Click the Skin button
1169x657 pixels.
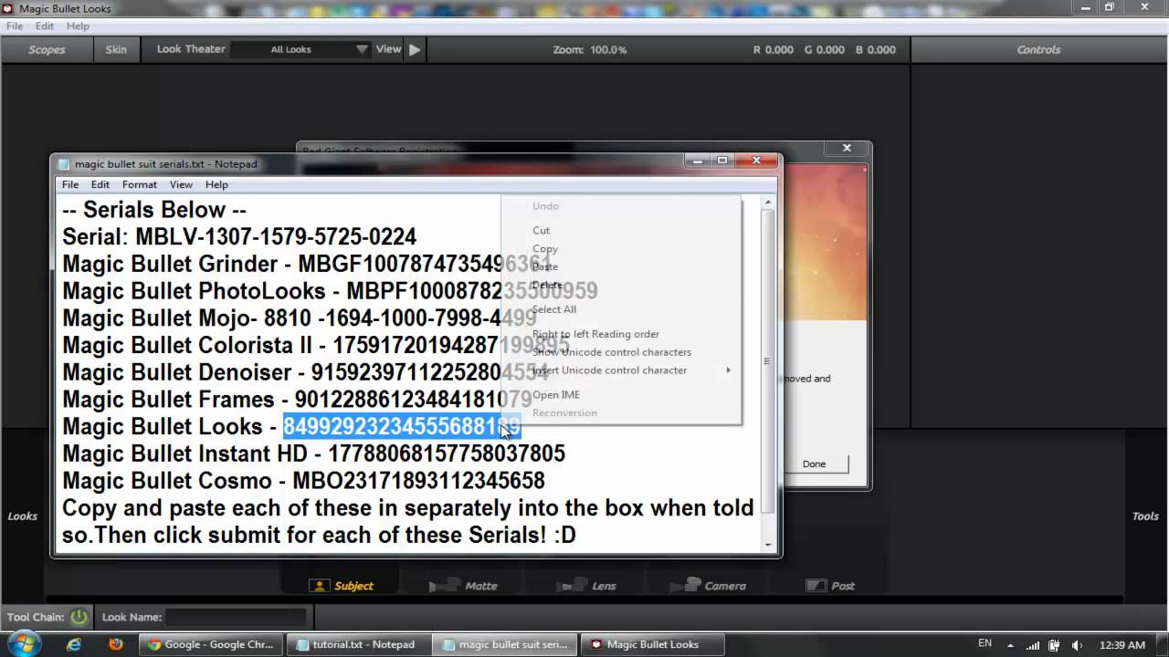tap(116, 49)
